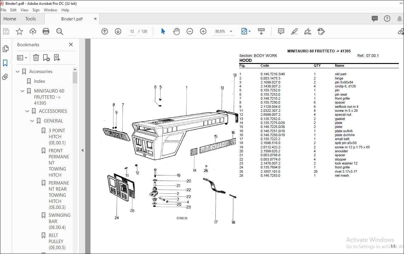Select the Binder1.pdf document tab
The width and height of the screenshot is (404, 254).
coord(72,19)
